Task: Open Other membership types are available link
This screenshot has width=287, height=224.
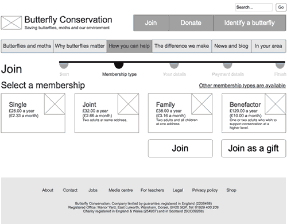Action: click(x=242, y=86)
